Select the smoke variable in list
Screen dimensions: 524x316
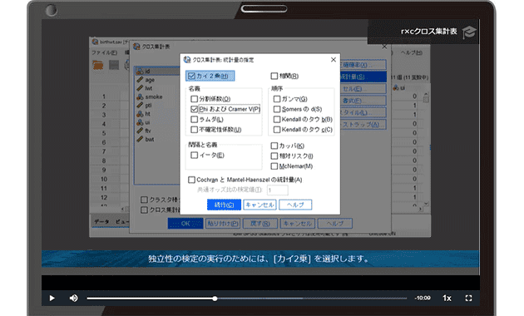coord(154,96)
